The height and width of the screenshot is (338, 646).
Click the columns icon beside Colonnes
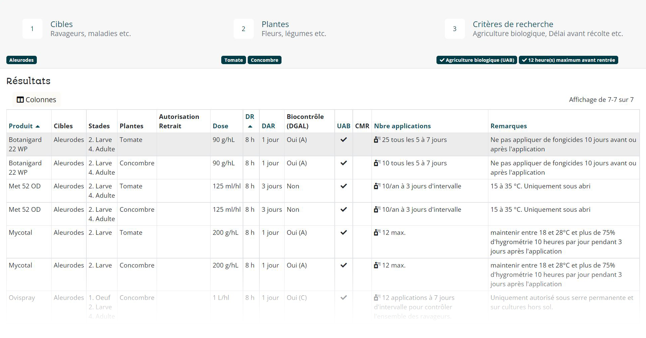click(x=20, y=100)
